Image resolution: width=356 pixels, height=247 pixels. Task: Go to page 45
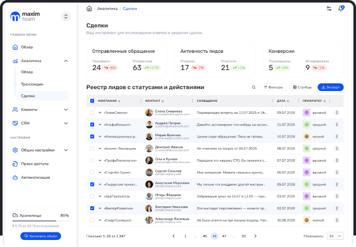click(205, 236)
